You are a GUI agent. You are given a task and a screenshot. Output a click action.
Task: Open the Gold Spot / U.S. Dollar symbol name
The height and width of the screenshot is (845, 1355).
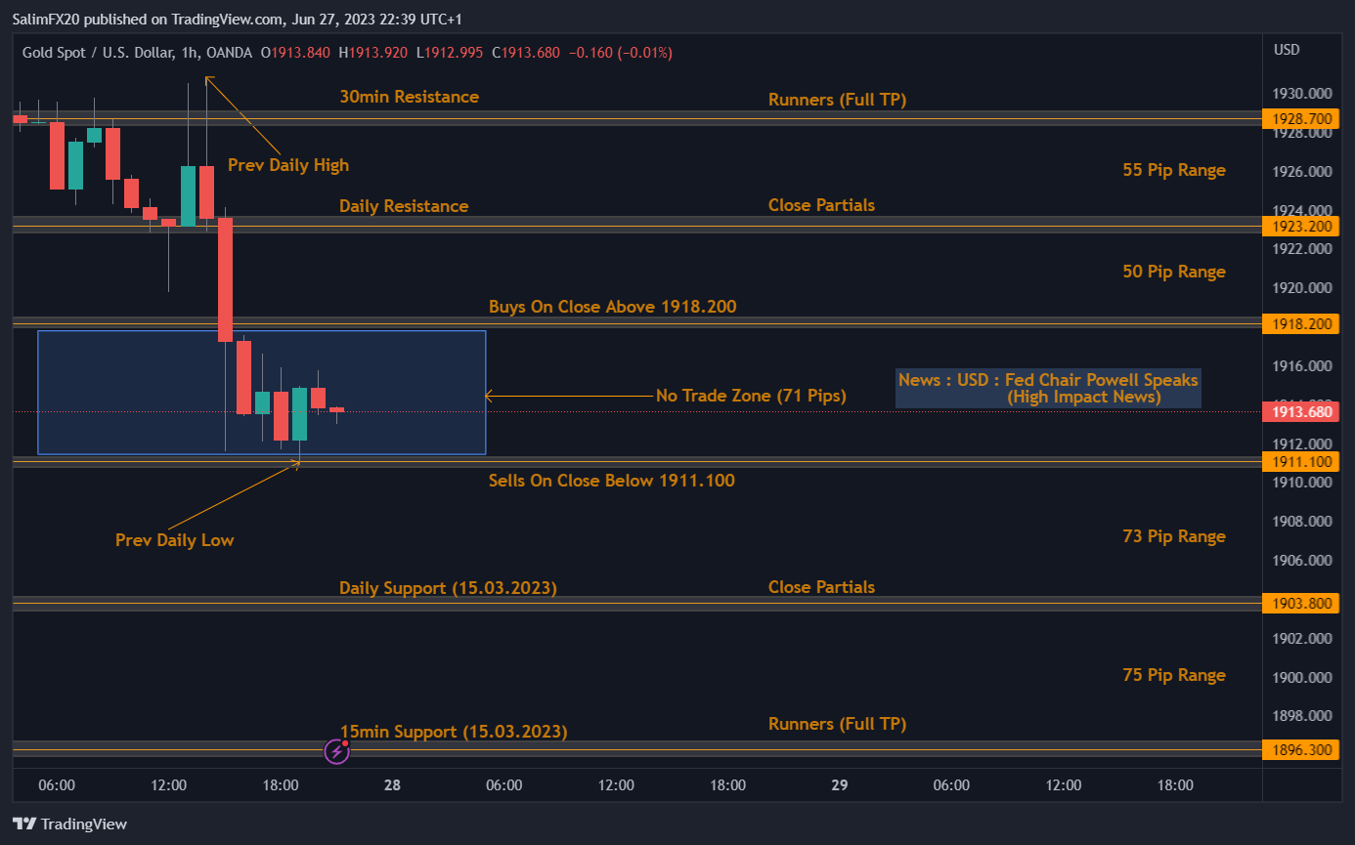coord(98,53)
